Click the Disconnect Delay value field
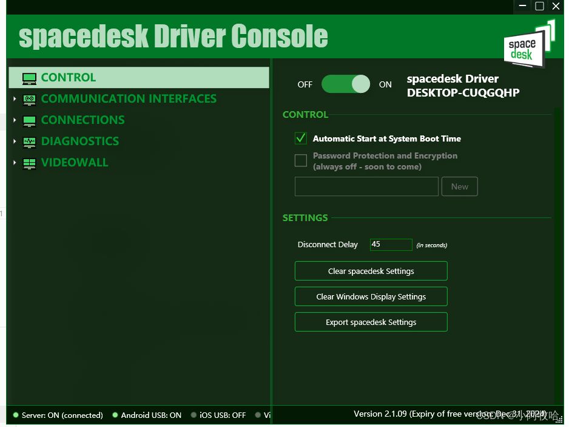 [x=391, y=245]
